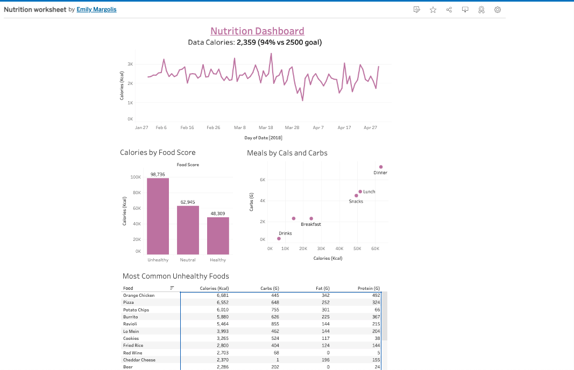Viewport: 574px width, 370px height.
Task: Select the Neutral bar in chart
Action: pos(188,230)
